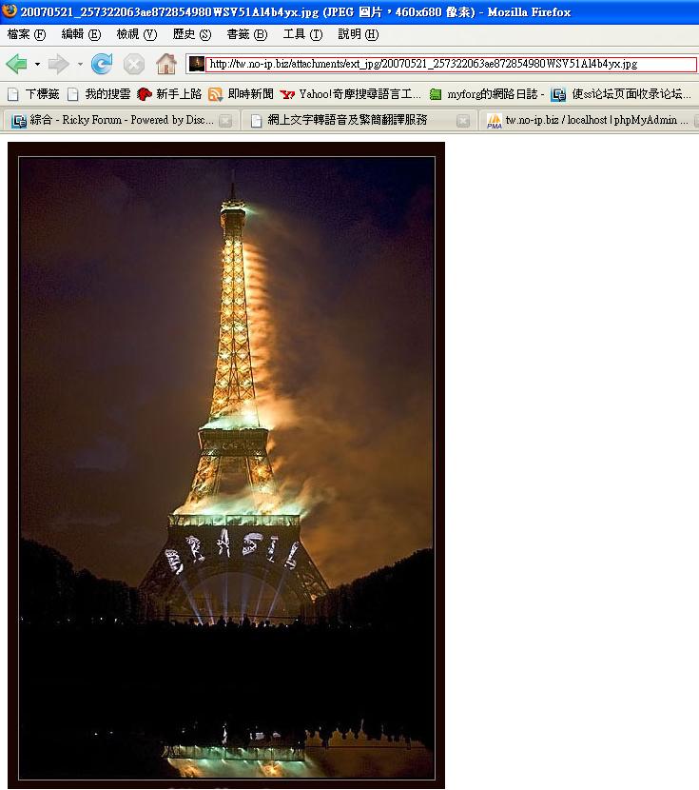Click the Stop loading button
Viewport: 699px width, 790px height.
pos(134,65)
